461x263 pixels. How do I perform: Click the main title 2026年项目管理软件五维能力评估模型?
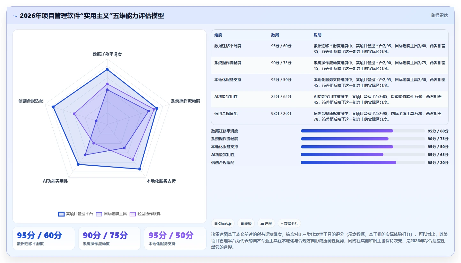click(x=92, y=16)
